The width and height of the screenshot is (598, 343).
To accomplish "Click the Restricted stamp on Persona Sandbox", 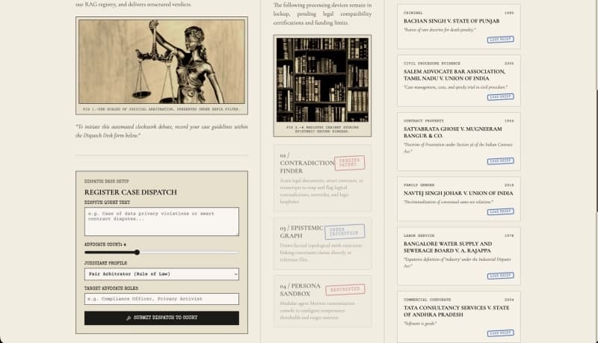I will click(x=345, y=290).
